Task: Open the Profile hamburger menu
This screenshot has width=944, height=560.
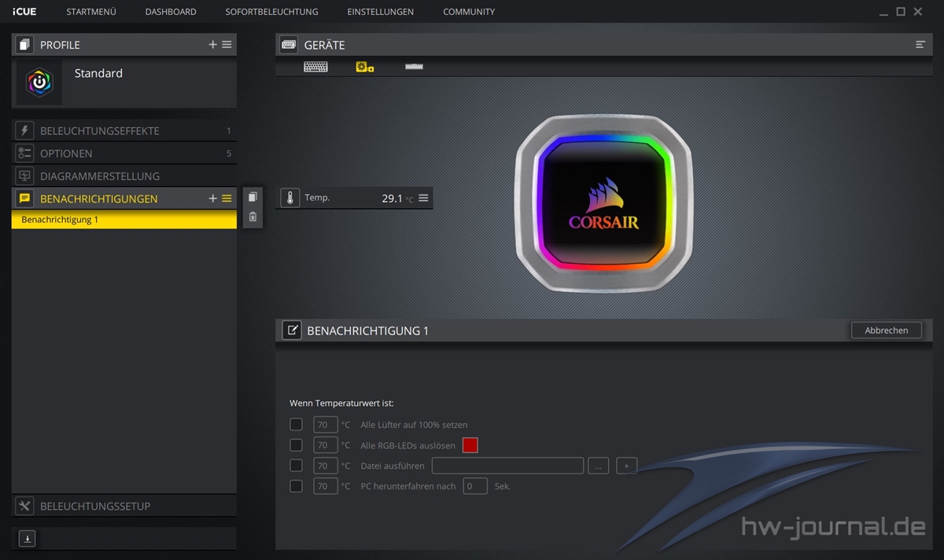Action: (227, 45)
